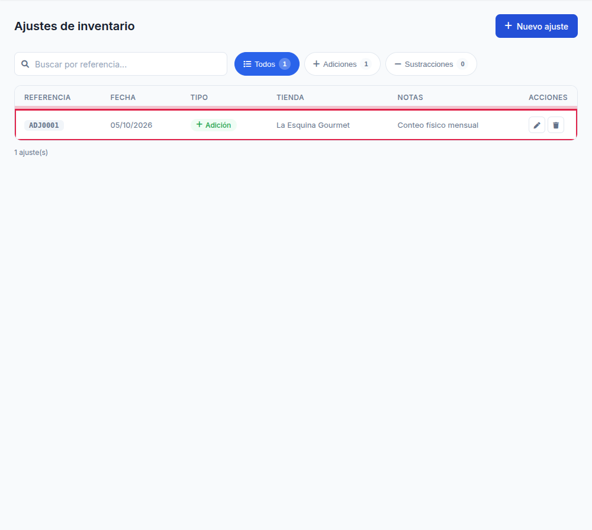Click the TIPO column header
The height and width of the screenshot is (530, 592).
point(199,98)
